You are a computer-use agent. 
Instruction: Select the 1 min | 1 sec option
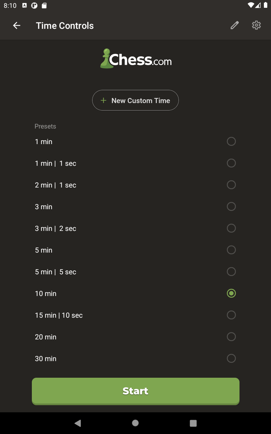point(56,163)
